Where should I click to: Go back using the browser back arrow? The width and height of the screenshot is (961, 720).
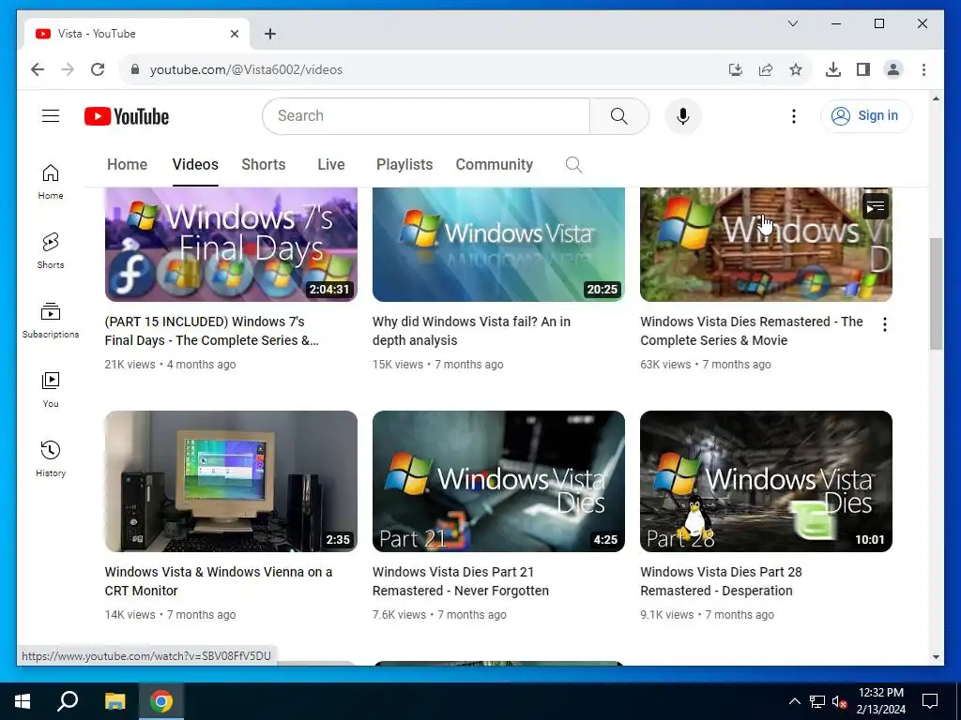38,69
